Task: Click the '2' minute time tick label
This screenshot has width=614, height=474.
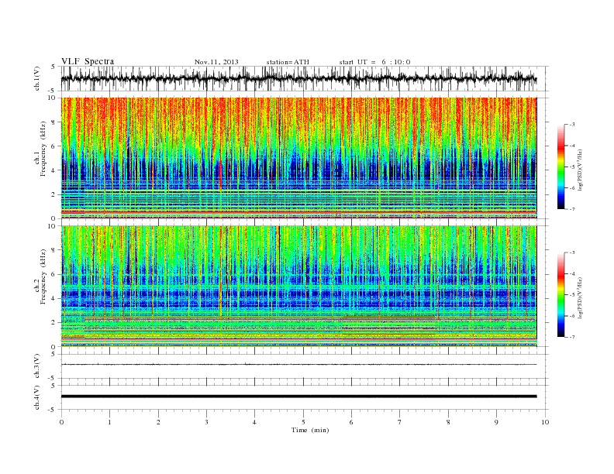Action: pyautogui.click(x=158, y=422)
